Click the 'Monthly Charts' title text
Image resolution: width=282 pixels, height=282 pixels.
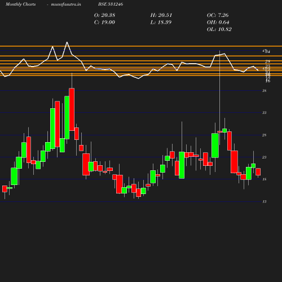coord(20,5)
